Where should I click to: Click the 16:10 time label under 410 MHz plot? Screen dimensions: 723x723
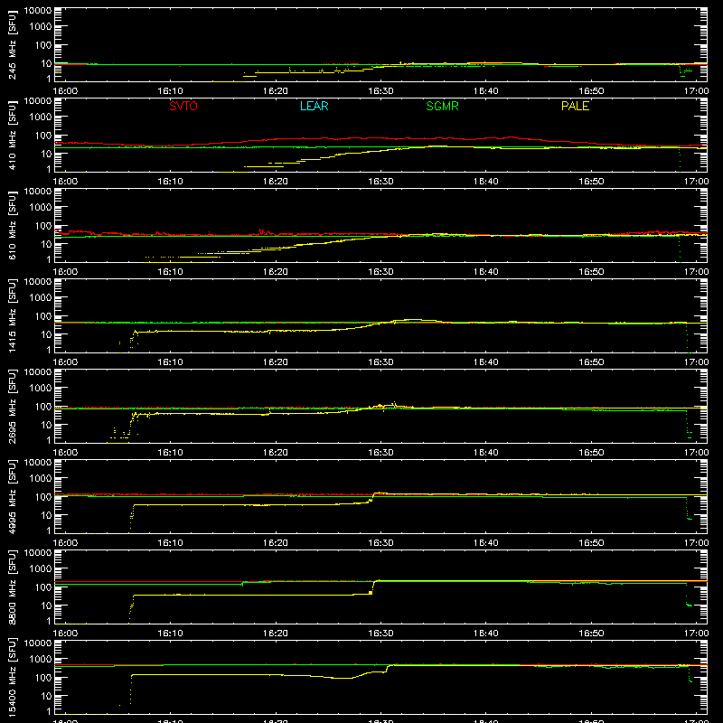click(x=170, y=182)
